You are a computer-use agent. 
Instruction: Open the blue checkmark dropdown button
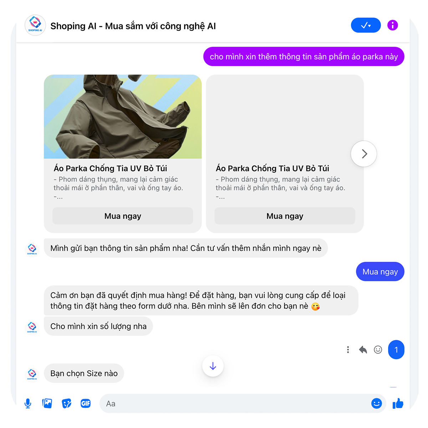point(366,25)
